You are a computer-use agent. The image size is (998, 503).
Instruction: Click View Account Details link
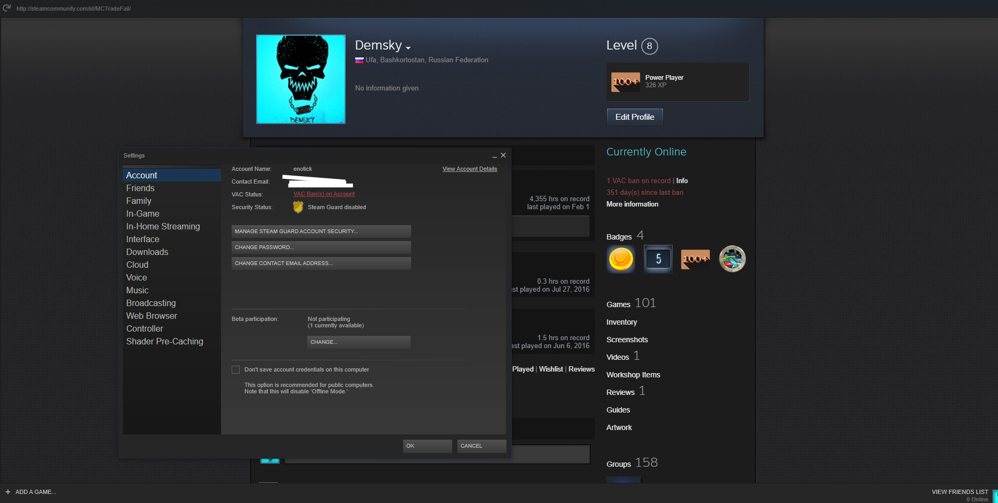tap(470, 169)
